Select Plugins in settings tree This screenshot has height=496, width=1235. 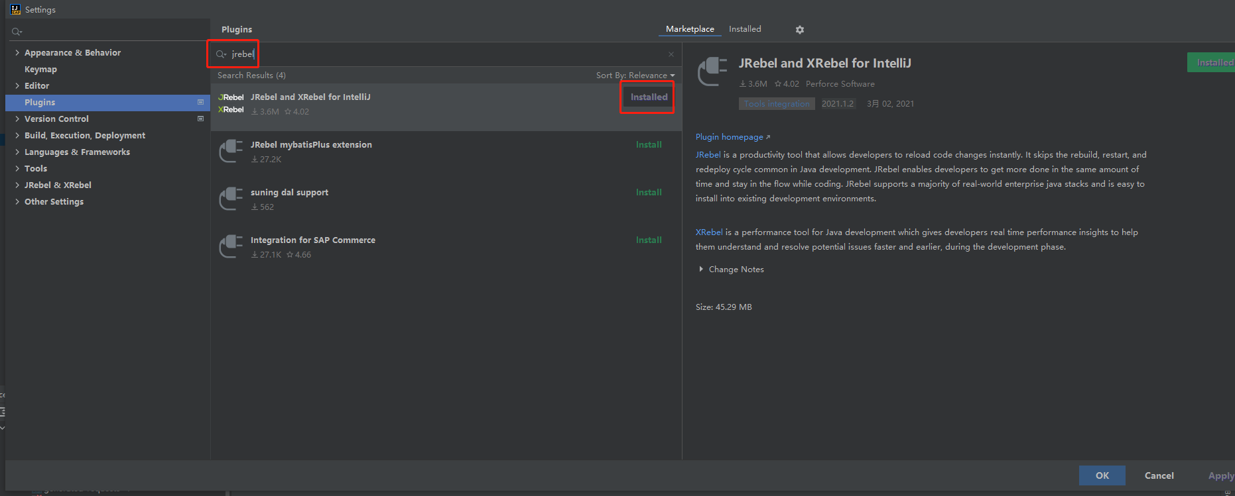click(107, 102)
